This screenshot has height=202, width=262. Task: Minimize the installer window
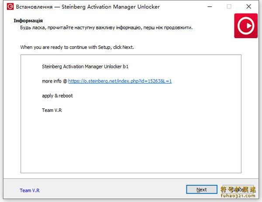tap(210, 7)
